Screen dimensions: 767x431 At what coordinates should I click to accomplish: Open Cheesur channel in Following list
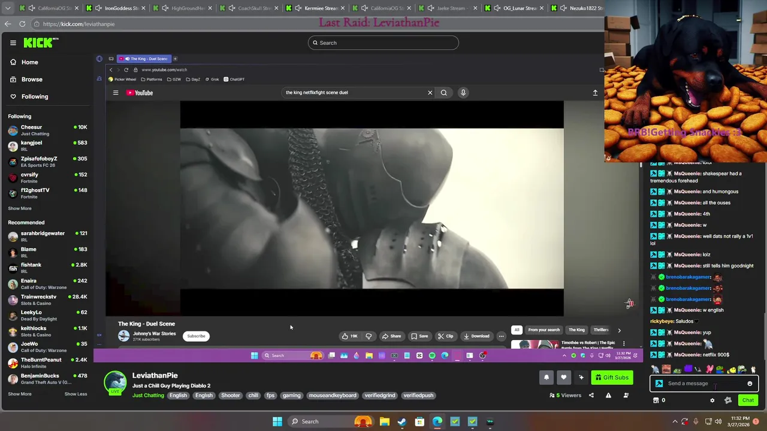click(x=48, y=130)
